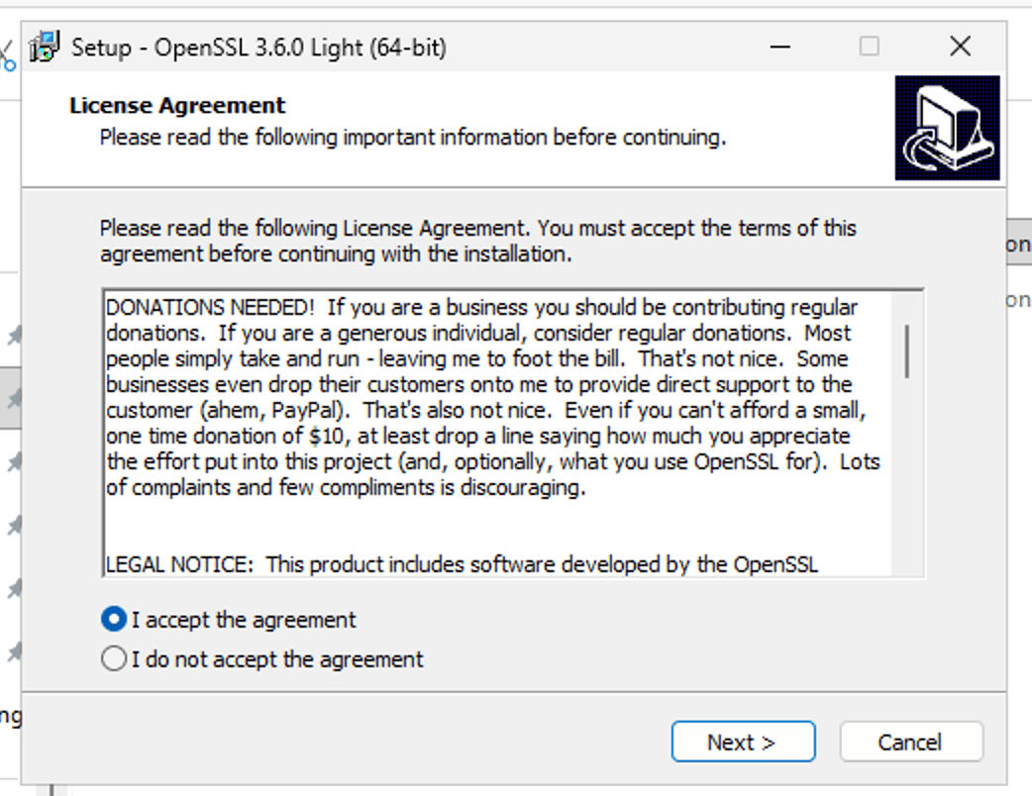Click the pin icon in the highlighted row

(14, 399)
